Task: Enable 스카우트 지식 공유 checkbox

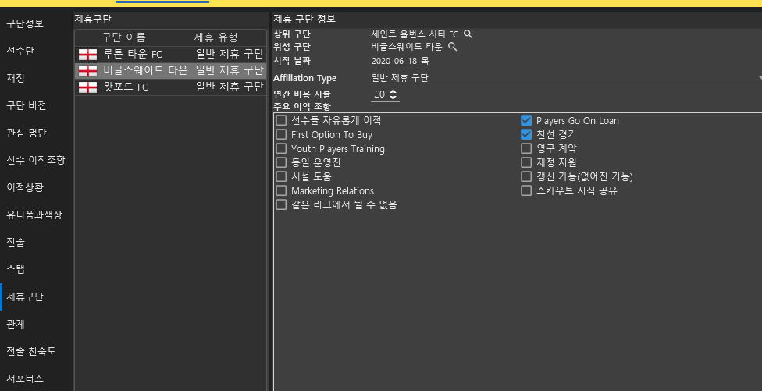Action: 526,190
